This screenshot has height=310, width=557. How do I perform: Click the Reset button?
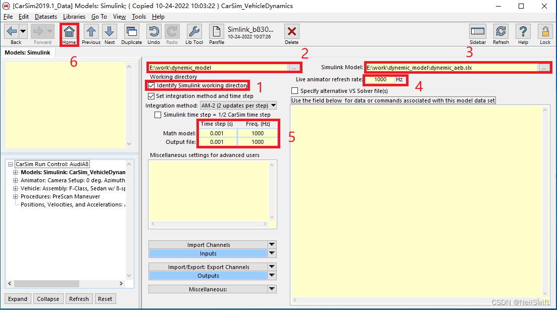(x=105, y=298)
